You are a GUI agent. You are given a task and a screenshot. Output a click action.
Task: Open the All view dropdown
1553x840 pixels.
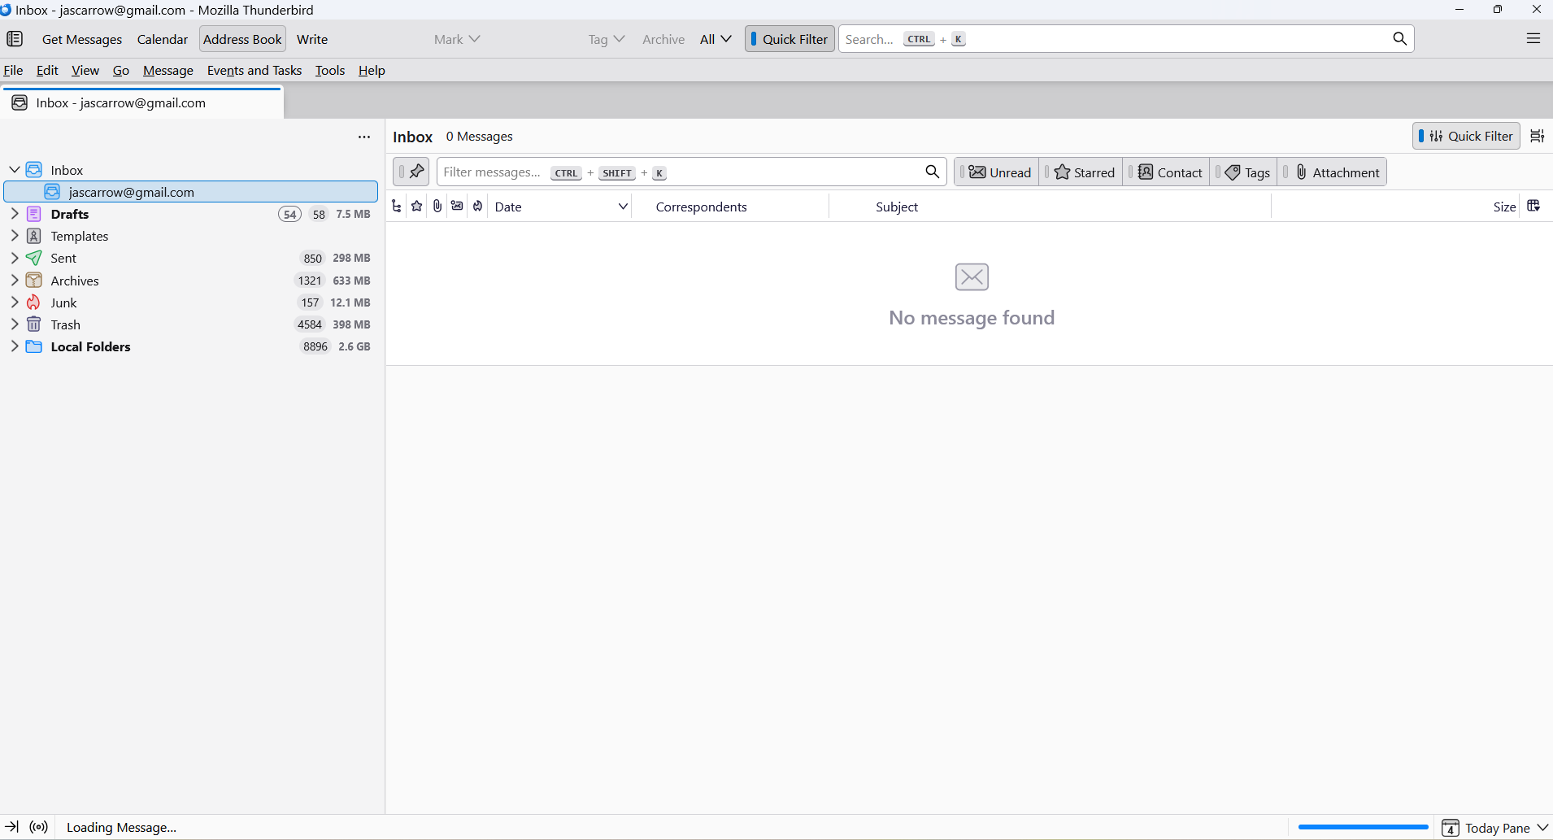716,39
